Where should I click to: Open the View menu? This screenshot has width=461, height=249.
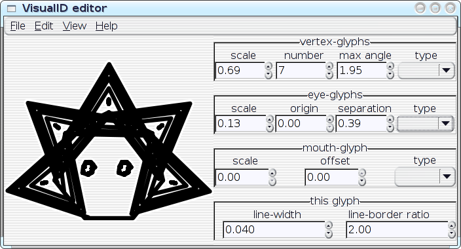(x=75, y=26)
